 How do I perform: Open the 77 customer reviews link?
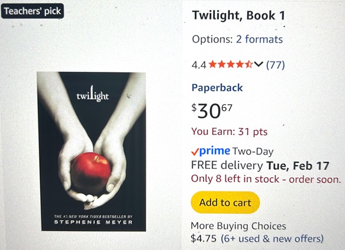(275, 64)
